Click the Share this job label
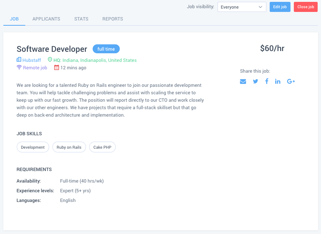The width and height of the screenshot is (321, 234). (255, 71)
